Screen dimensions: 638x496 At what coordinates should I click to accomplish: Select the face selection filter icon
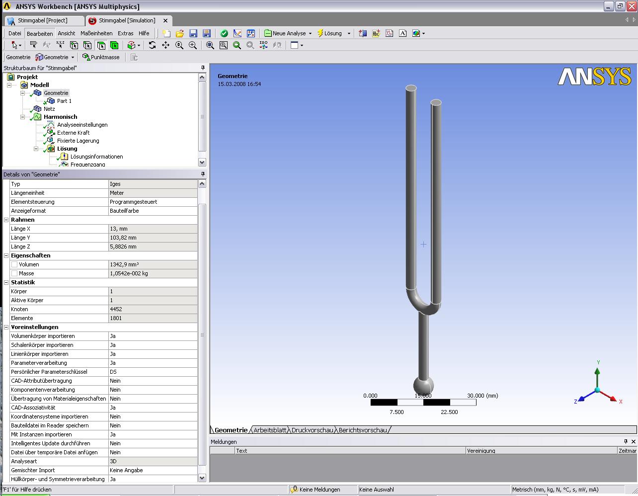click(x=101, y=45)
